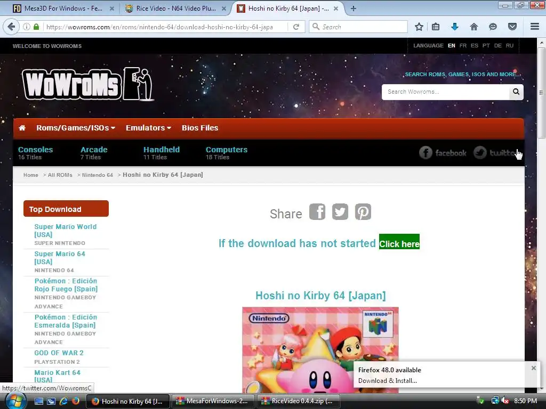Close the Mesa3D For Windows tab
Screen dimensions: 546x409
(x=112, y=9)
